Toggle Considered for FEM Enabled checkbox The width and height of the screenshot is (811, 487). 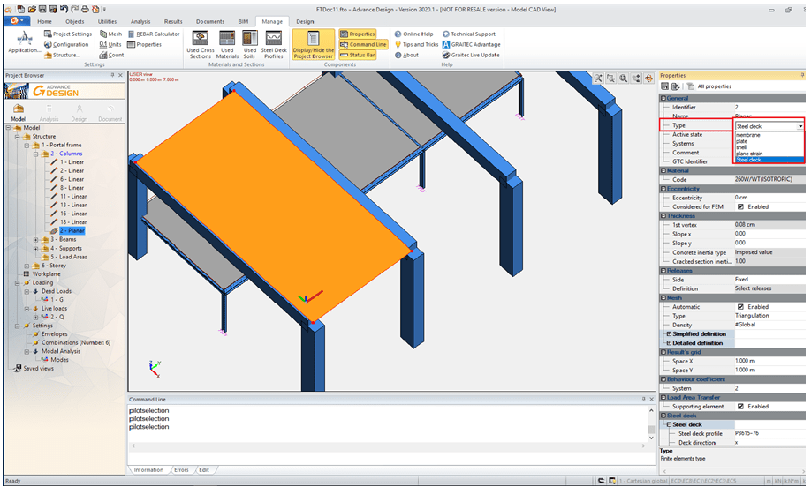coord(740,206)
